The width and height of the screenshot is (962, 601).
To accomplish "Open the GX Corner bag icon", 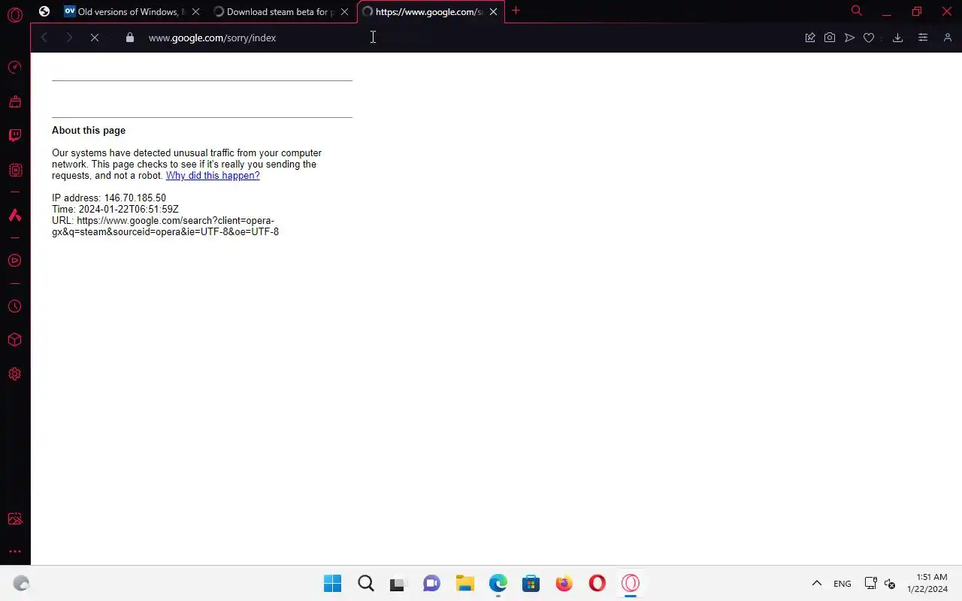I will [x=14, y=101].
